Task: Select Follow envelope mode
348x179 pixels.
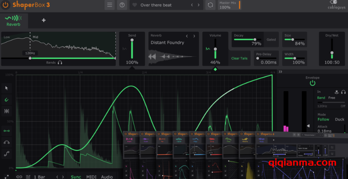Action: pyautogui.click(x=323, y=119)
